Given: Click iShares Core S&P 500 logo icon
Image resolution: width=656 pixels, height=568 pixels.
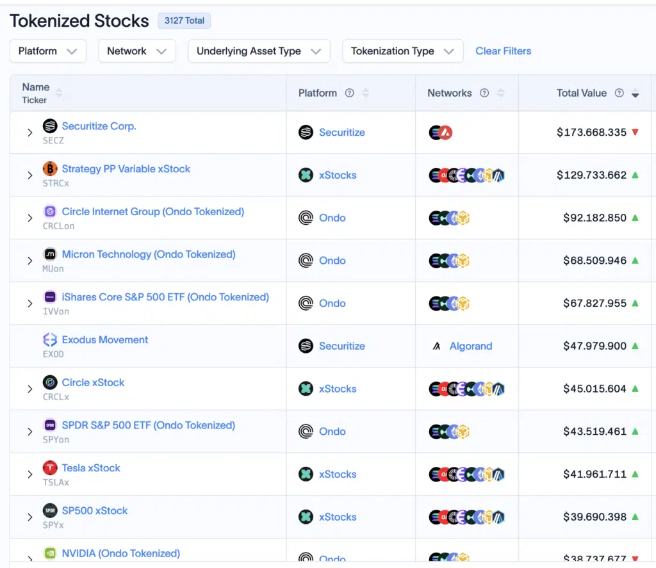Looking at the screenshot, I should (50, 296).
